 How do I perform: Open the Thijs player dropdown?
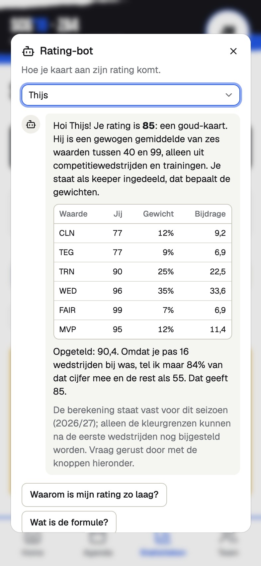[130, 95]
